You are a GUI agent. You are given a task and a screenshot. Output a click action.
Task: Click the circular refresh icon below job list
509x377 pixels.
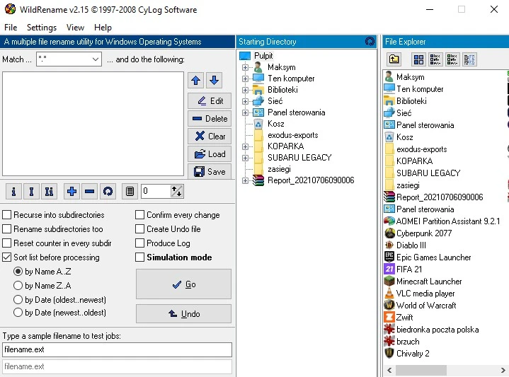click(108, 191)
